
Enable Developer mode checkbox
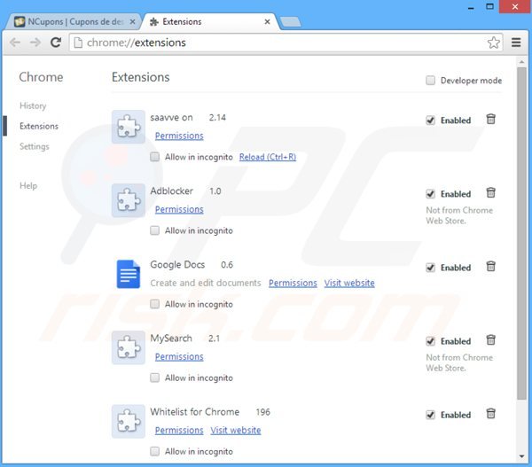coord(431,81)
